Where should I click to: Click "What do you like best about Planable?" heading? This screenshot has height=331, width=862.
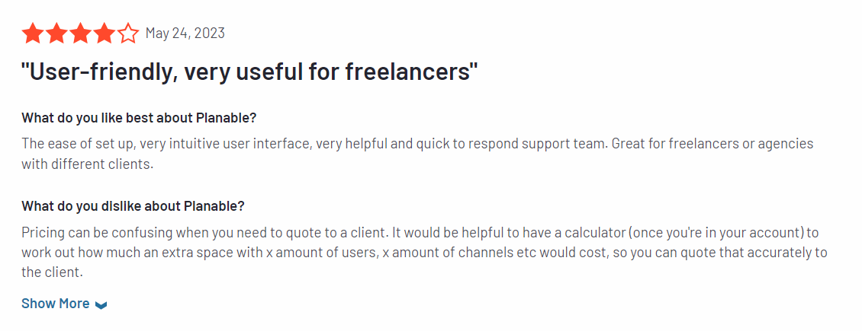pos(140,118)
